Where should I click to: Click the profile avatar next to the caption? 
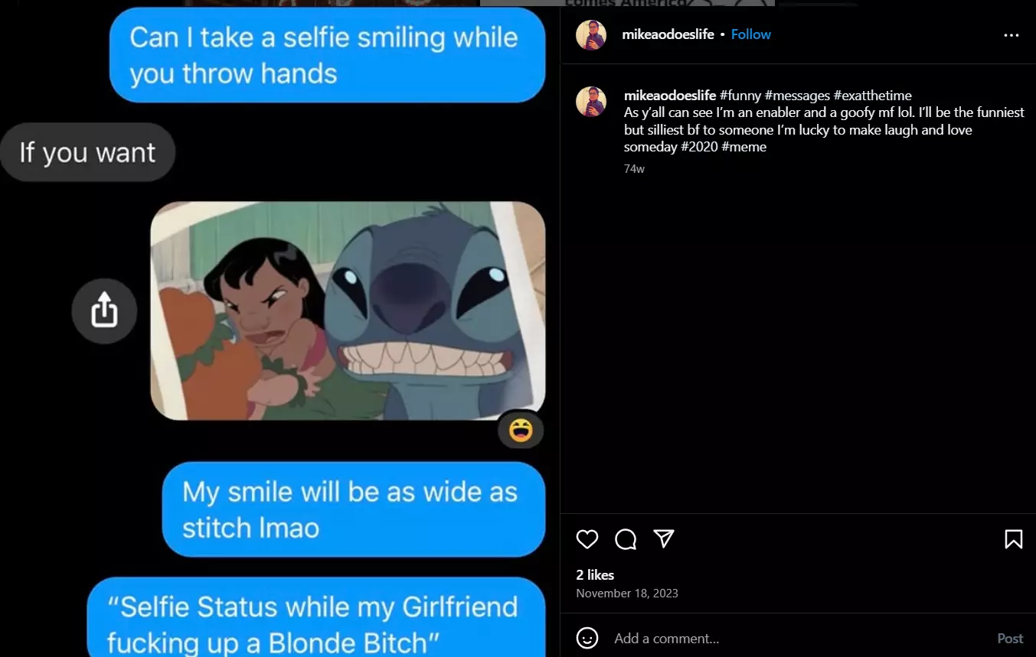pyautogui.click(x=591, y=102)
